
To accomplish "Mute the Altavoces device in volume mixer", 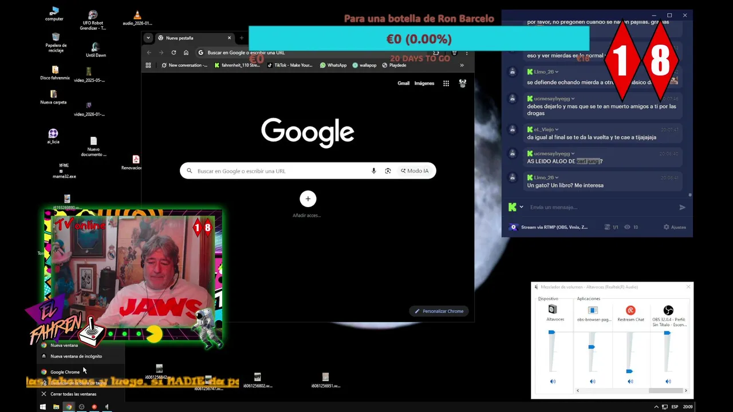I will coord(553,382).
